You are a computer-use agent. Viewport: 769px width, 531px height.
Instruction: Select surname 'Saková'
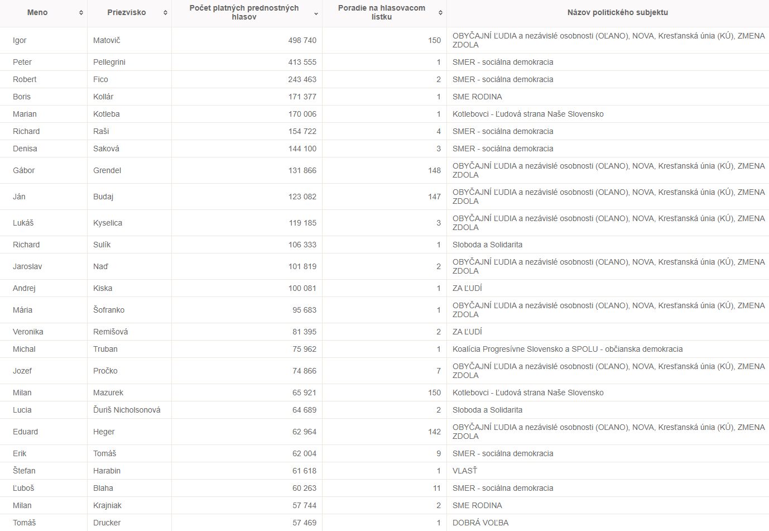(x=106, y=149)
